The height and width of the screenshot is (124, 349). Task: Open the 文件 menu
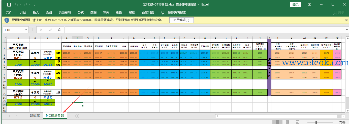click(9, 13)
